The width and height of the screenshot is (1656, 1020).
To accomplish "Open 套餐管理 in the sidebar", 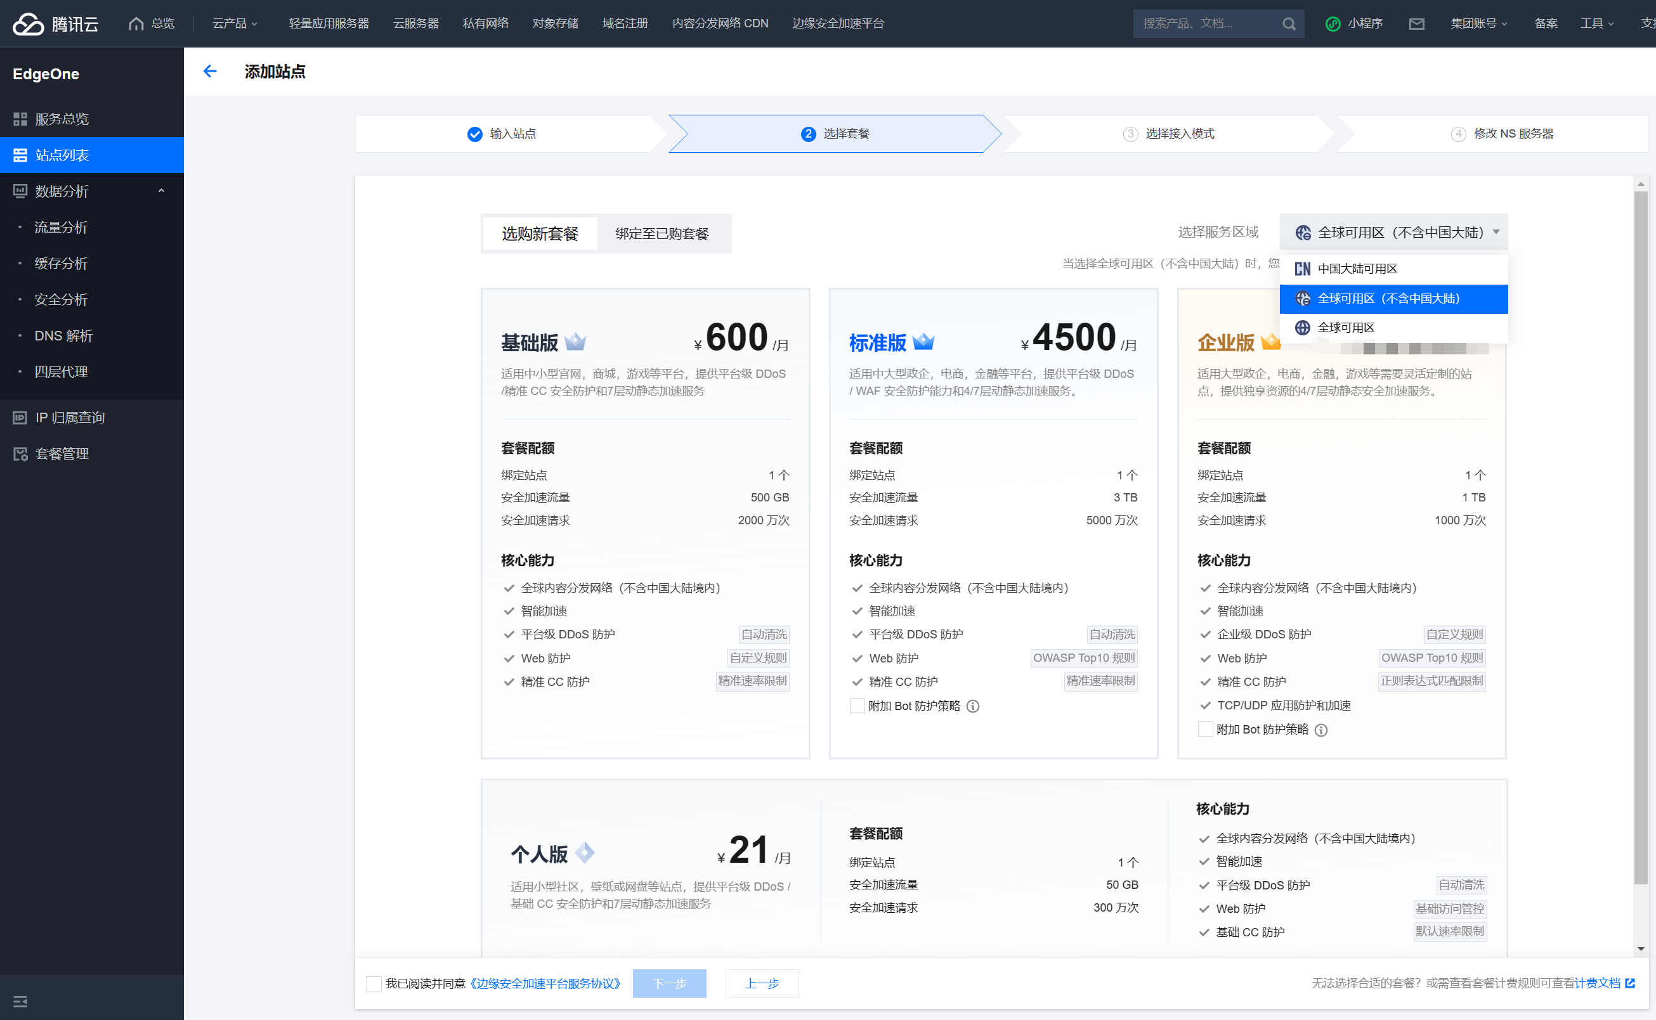I will click(62, 453).
